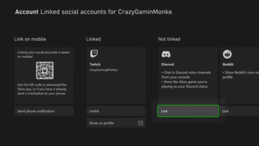Click 'Chat in Discord voice channels' bullet
259x146 pixels.
[x=186, y=75]
